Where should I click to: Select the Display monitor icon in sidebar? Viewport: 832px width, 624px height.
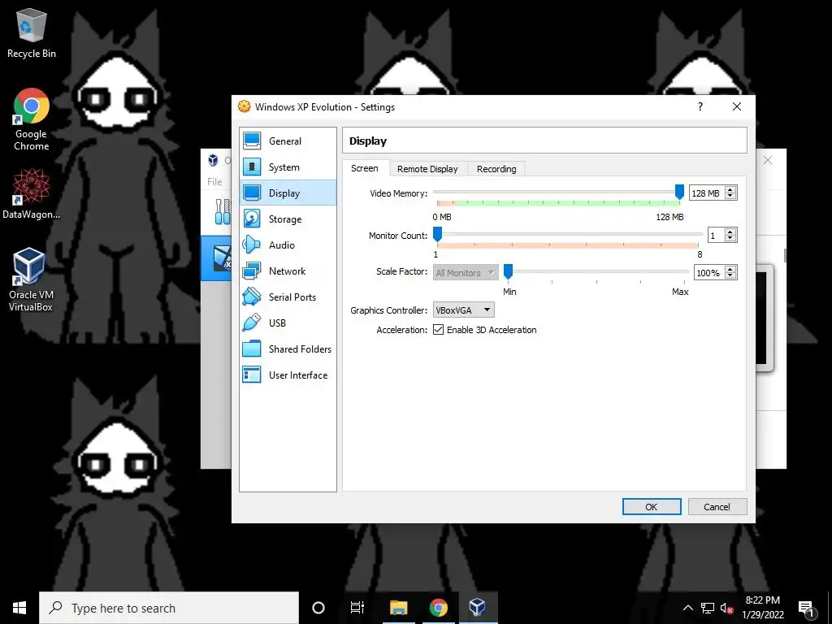(x=252, y=193)
